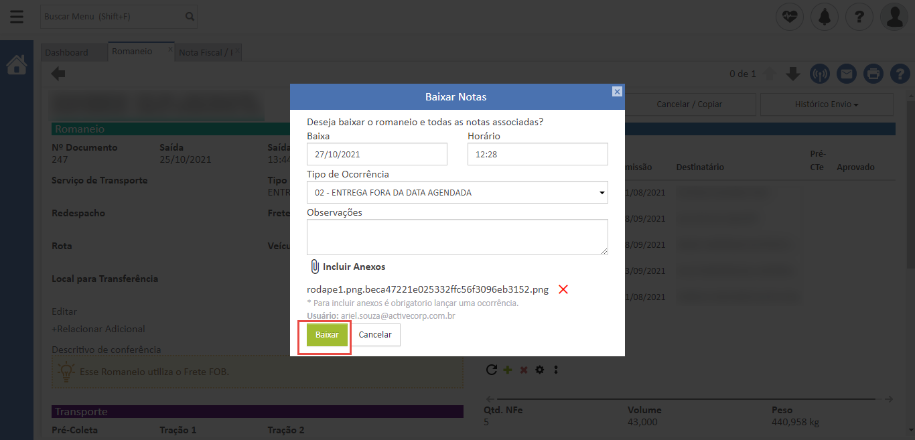The height and width of the screenshot is (440, 915).
Task: Click the Baixa date field
Action: [376, 154]
